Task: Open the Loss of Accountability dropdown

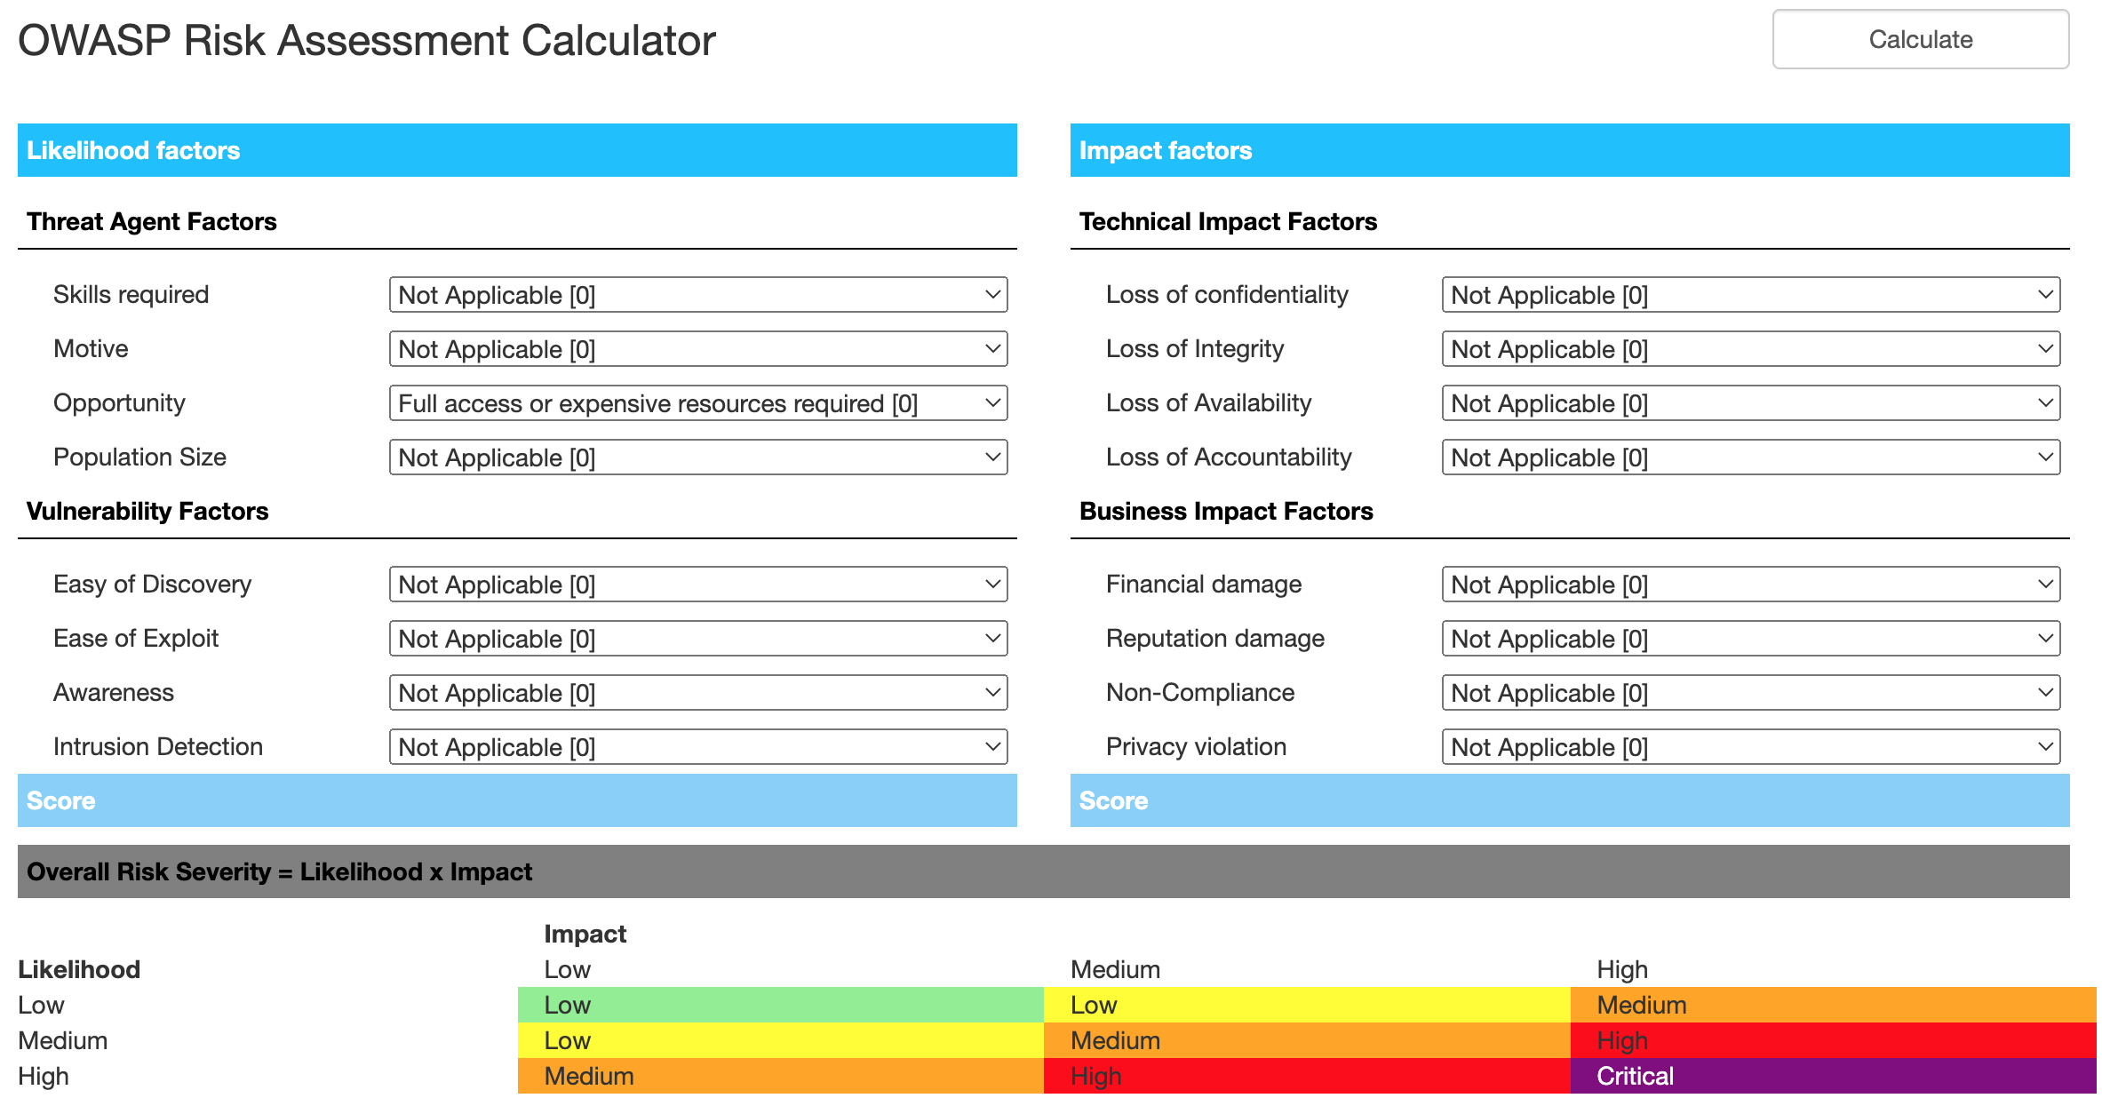Action: click(x=1751, y=458)
